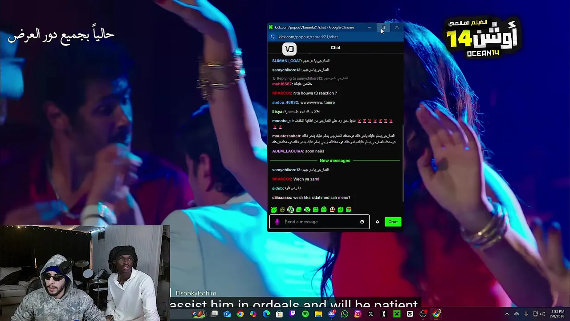The width and height of the screenshot is (570, 321).
Task: Select the third emote wearing headphones
Action: point(290,210)
